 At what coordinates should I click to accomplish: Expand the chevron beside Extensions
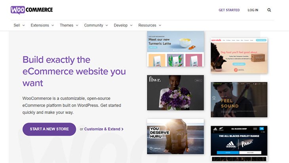53,25
